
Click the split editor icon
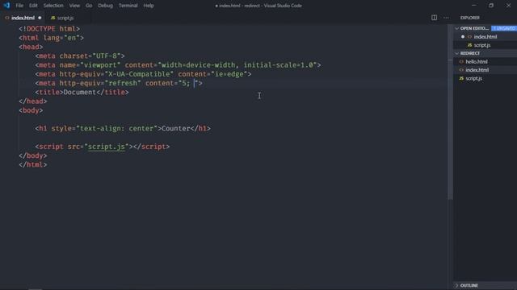click(x=434, y=18)
